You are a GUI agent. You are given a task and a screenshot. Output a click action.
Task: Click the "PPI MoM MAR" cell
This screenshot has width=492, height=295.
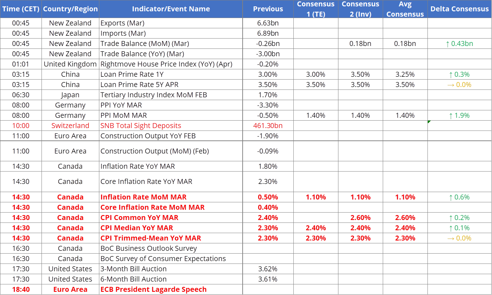pos(171,115)
